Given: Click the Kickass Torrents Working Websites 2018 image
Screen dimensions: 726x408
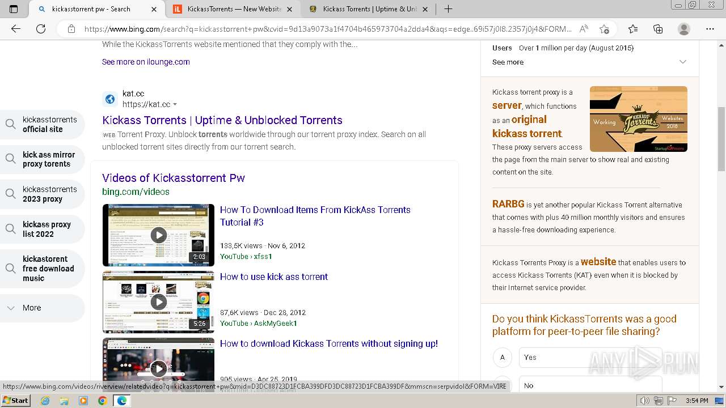Looking at the screenshot, I should 639,119.
